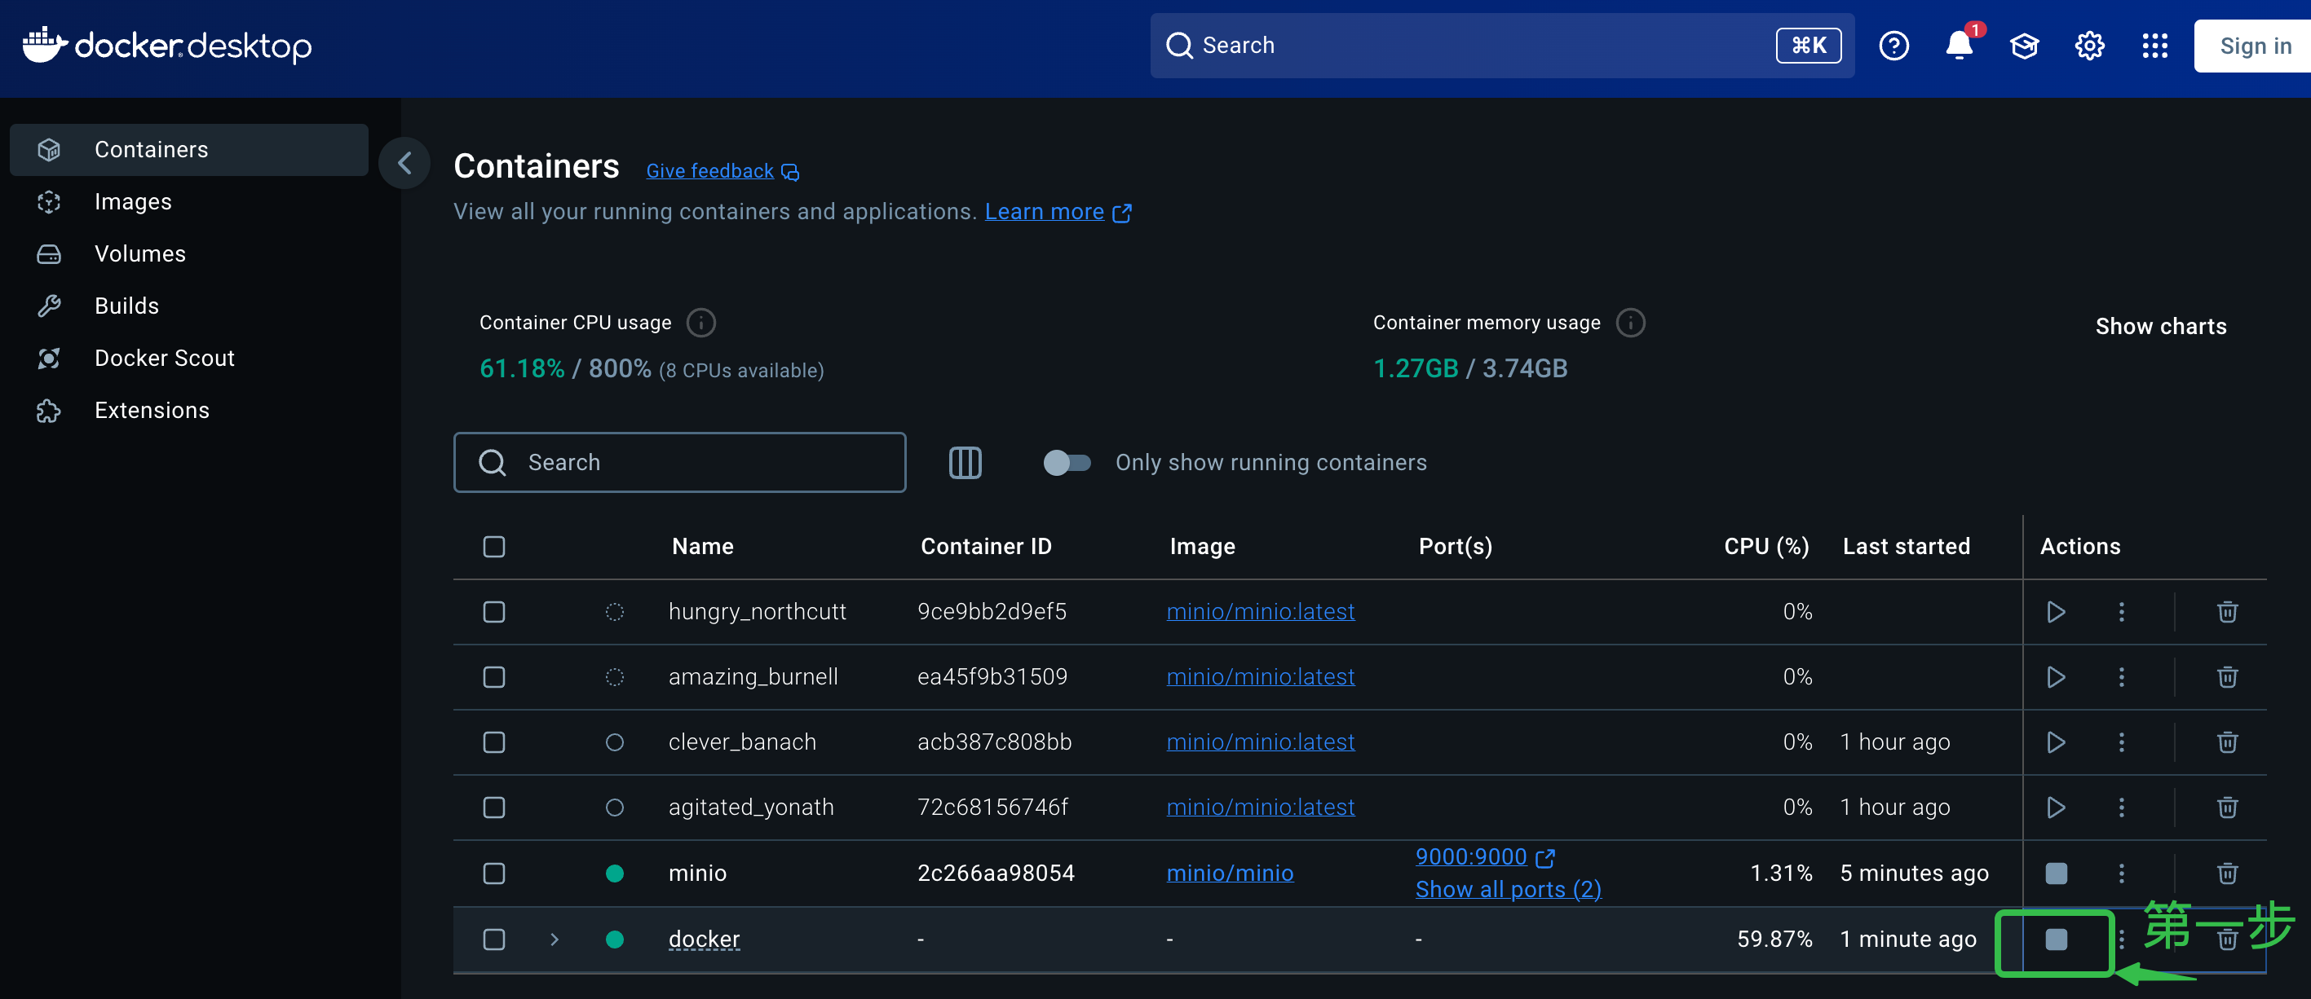Select the amazing_burnell row checkbox
Image resolution: width=2311 pixels, height=999 pixels.
493,677
